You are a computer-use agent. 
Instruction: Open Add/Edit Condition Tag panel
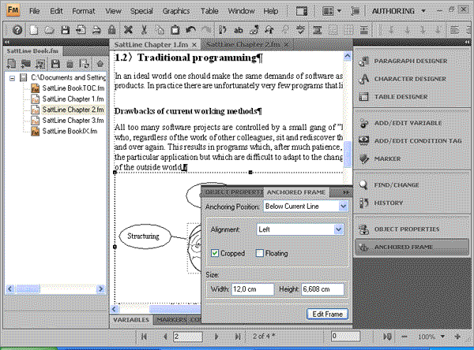coord(419,140)
